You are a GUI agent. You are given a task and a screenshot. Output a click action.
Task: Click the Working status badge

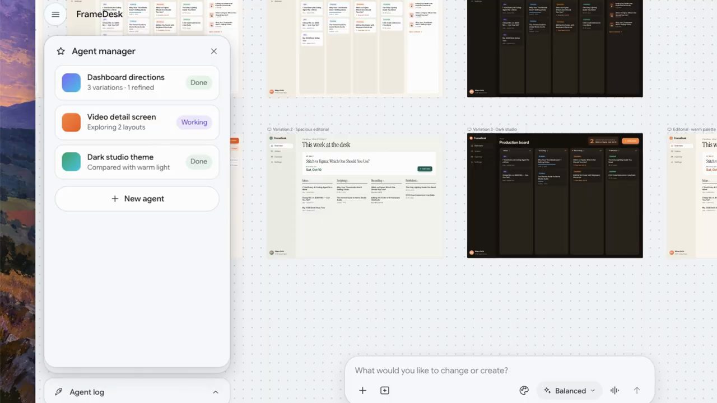pos(194,122)
